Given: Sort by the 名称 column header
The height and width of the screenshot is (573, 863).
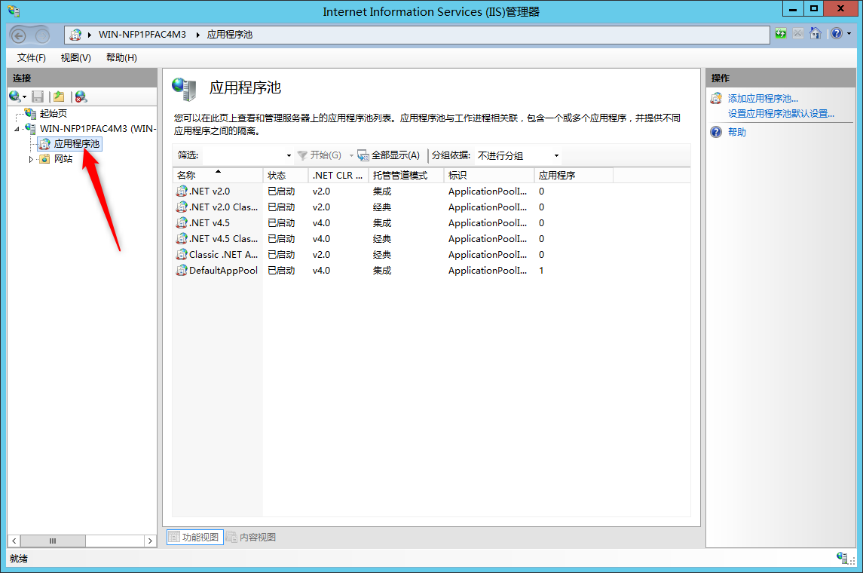Looking at the screenshot, I should (x=218, y=175).
